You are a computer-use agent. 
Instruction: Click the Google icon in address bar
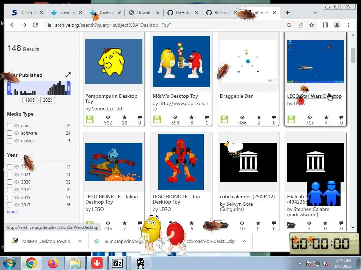pos(289,25)
